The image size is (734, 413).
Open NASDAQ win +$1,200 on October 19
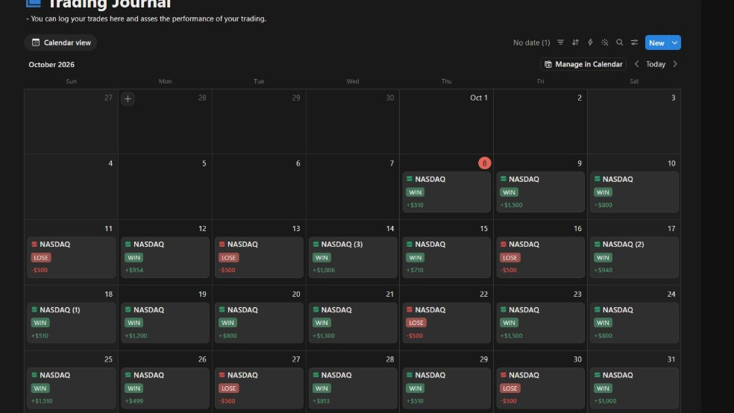(x=165, y=323)
